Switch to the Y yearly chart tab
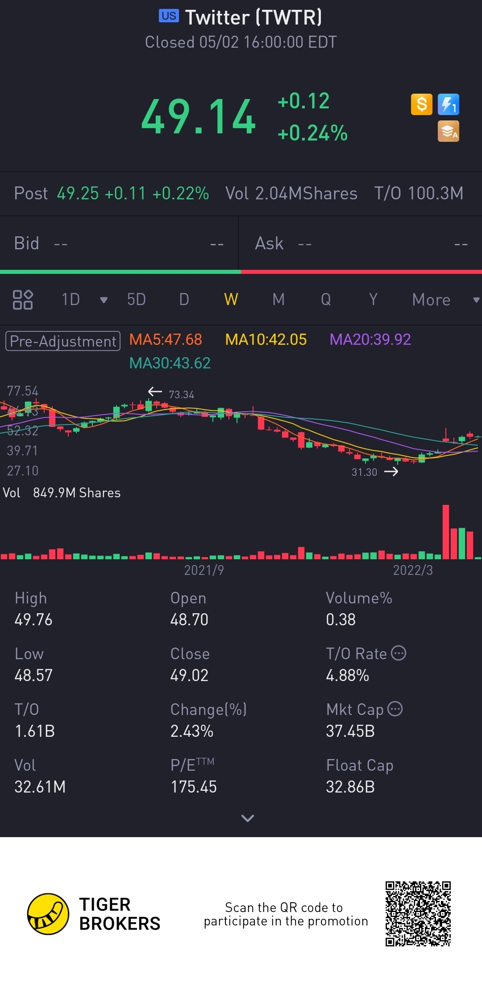The width and height of the screenshot is (482, 991). click(x=373, y=300)
